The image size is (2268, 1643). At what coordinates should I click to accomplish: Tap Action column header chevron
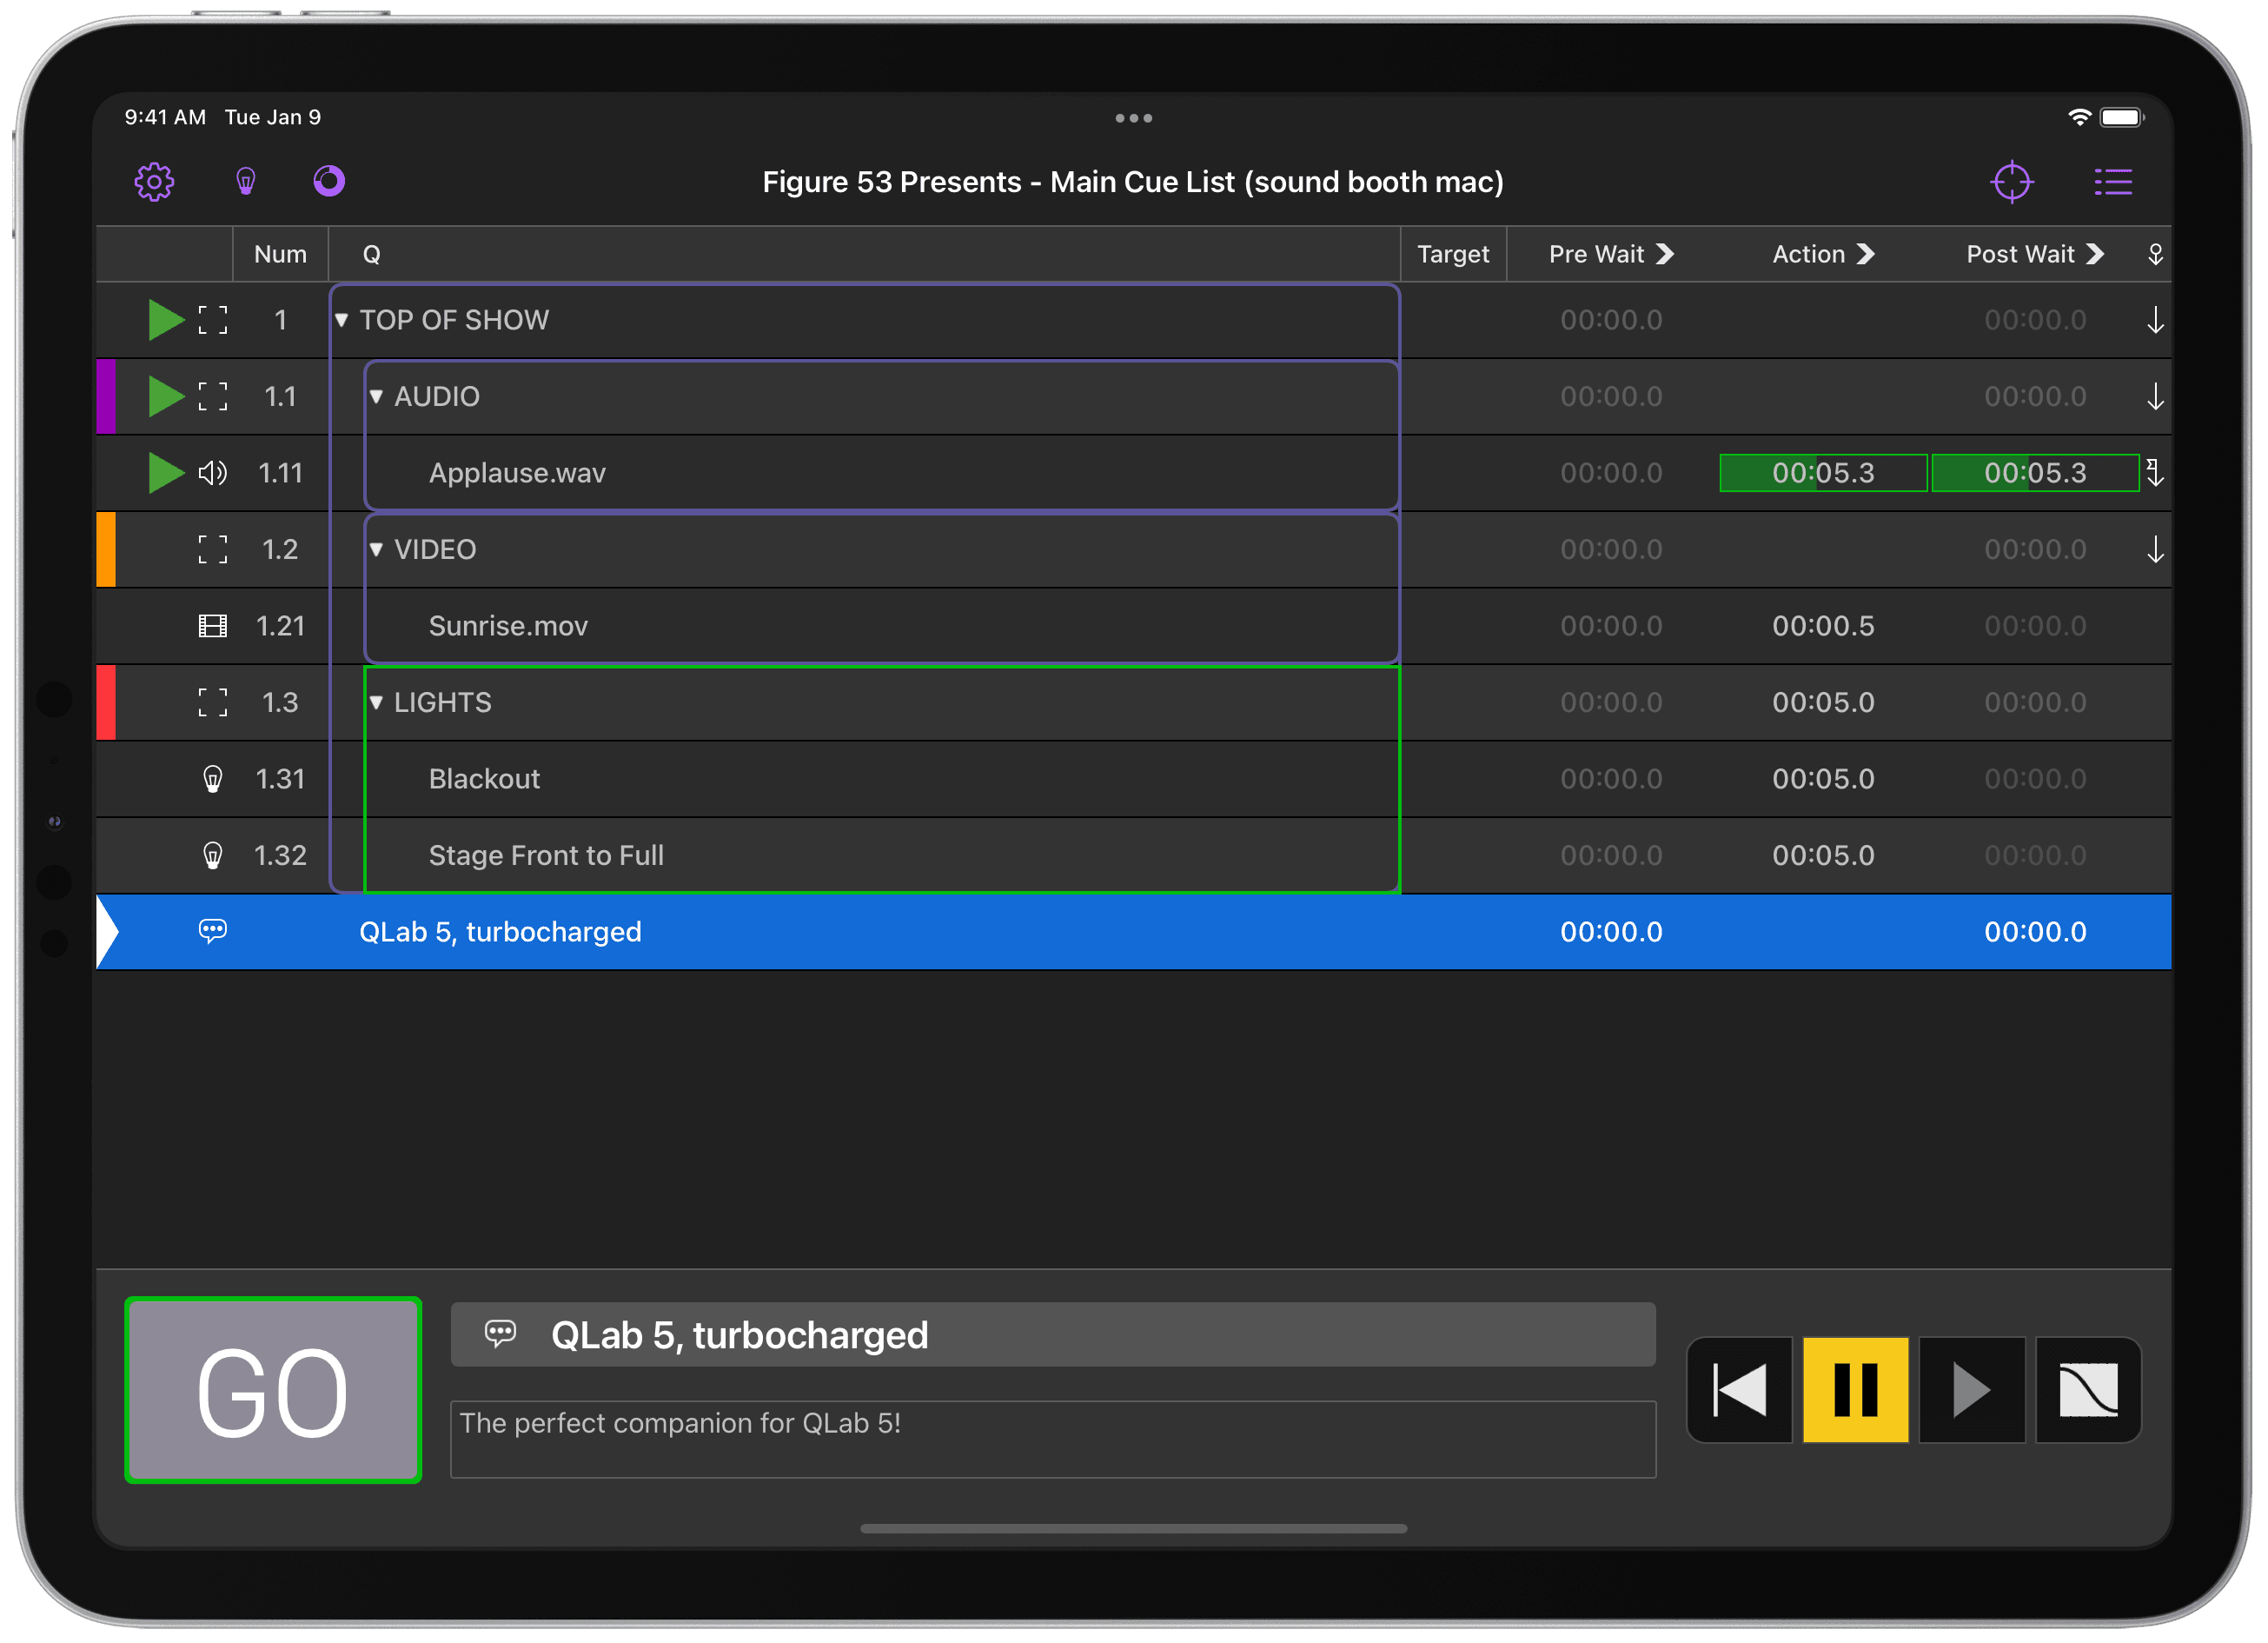click(1865, 254)
